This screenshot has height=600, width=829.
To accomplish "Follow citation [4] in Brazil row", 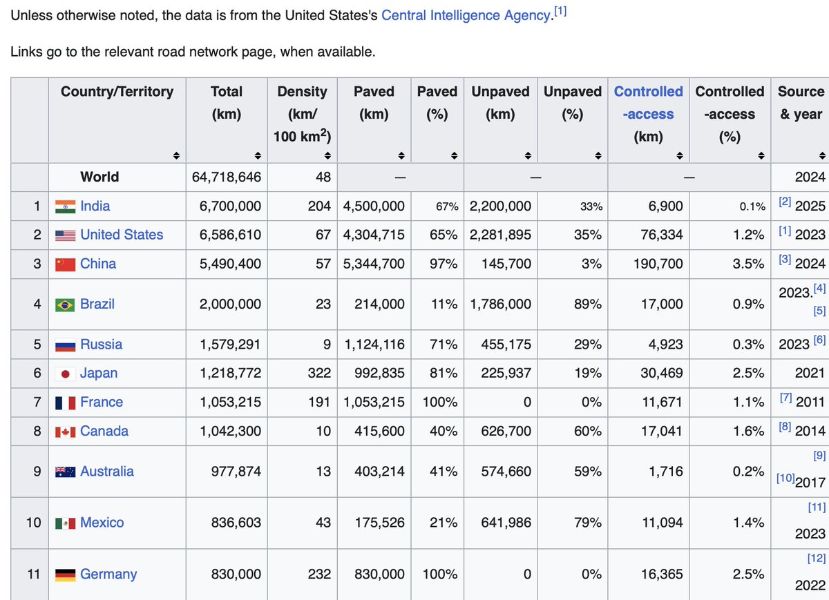I will tap(819, 288).
